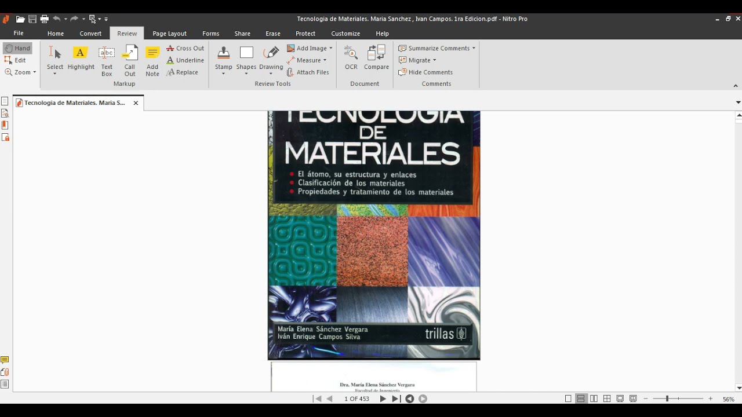Switch to continuous page view
Viewport: 742px width, 417px height.
coord(581,398)
